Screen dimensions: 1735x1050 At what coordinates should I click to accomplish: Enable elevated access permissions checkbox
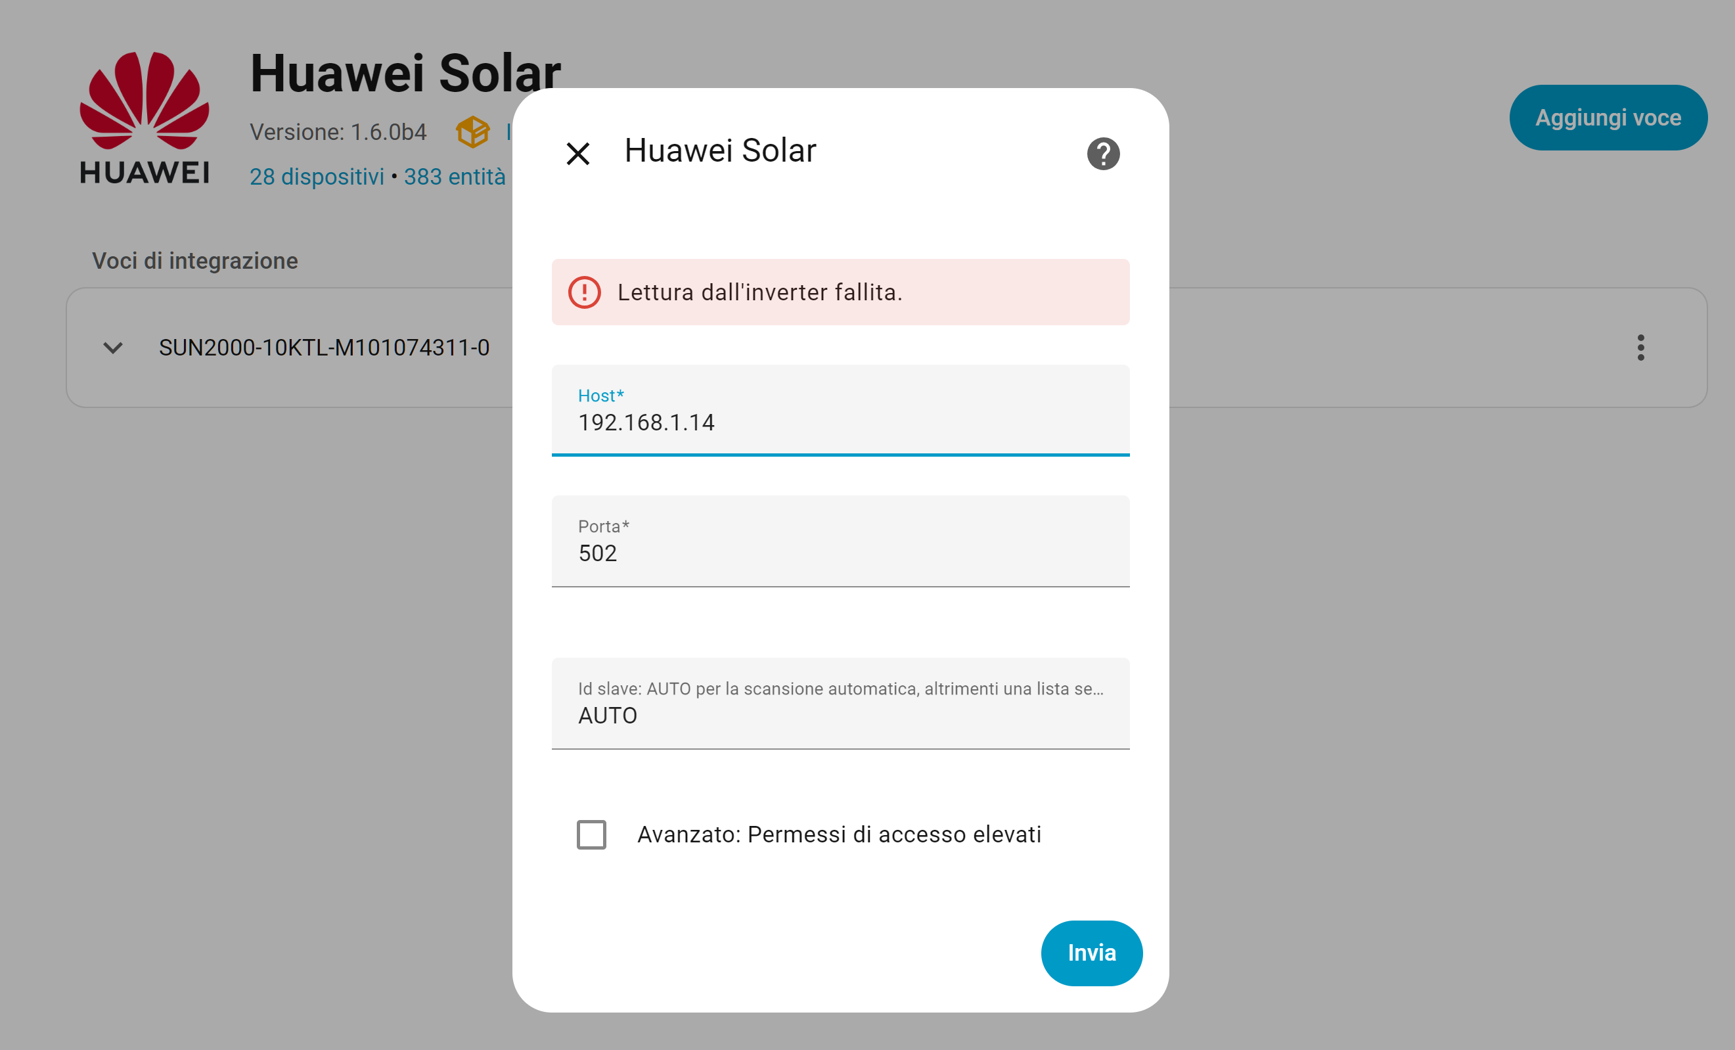[x=591, y=834]
